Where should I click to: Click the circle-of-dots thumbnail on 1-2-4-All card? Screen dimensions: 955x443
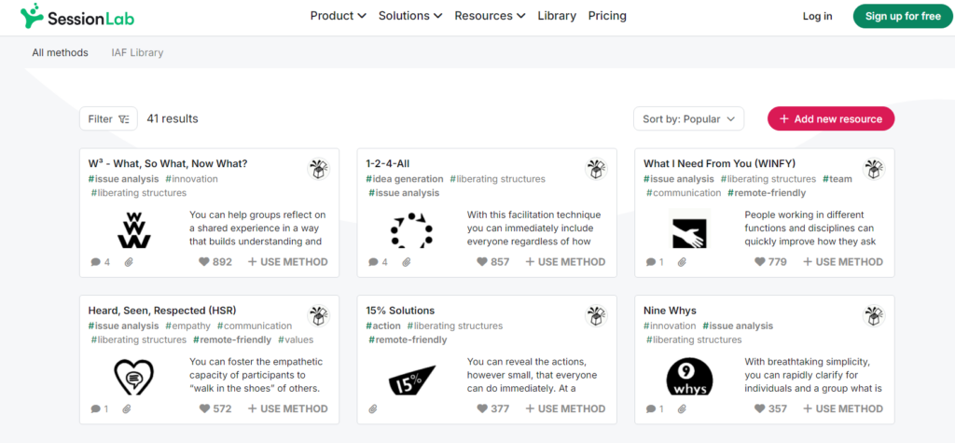(x=411, y=229)
